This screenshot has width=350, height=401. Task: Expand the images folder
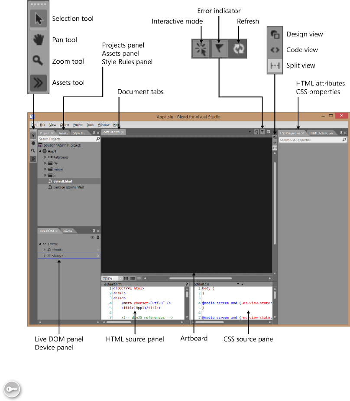click(x=45, y=169)
